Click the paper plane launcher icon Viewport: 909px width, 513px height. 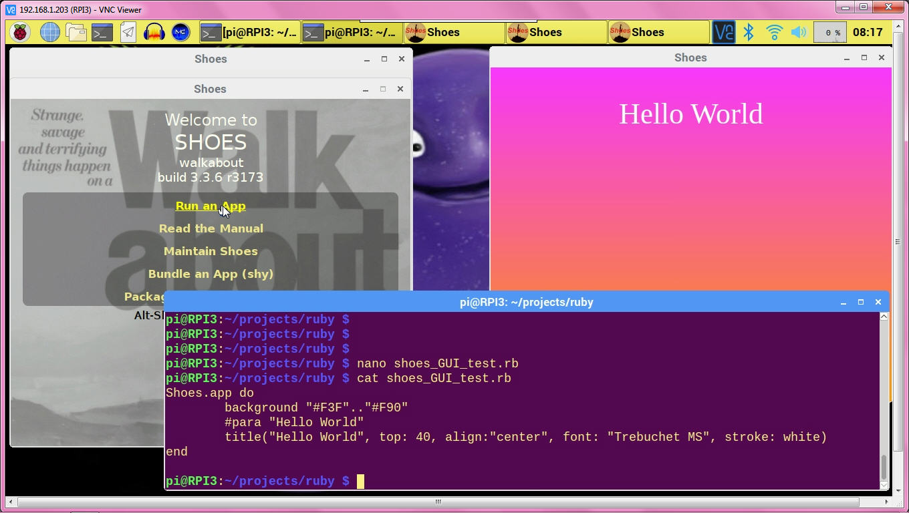128,32
